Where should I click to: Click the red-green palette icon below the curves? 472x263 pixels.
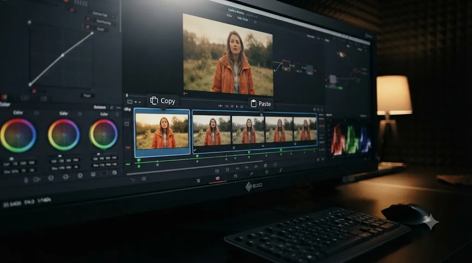tap(4, 97)
